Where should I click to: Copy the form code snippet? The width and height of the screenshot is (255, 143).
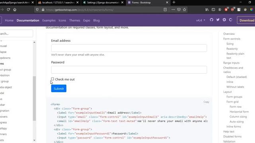coord(206,102)
